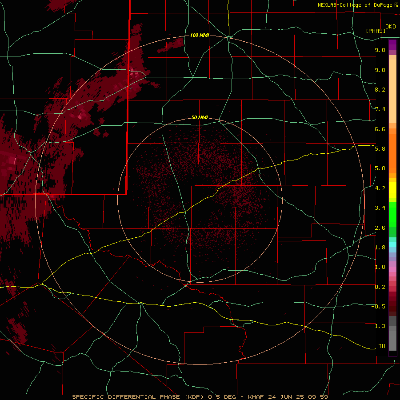Click the 7.4 value on the color scale
The height and width of the screenshot is (400, 400).
pos(380,109)
